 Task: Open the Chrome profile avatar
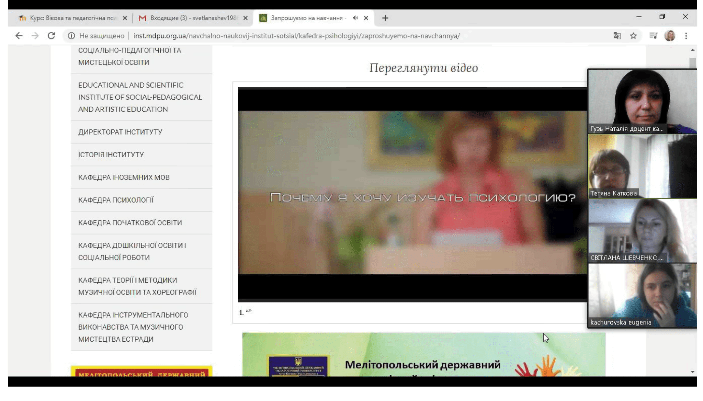[669, 36]
